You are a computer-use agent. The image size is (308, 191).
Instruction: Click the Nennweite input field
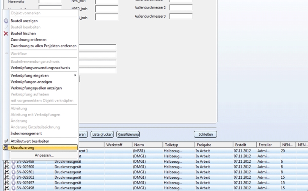50,1
